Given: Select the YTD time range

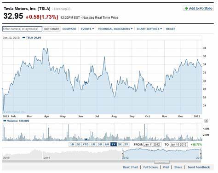Looking at the screenshot, I should click(x=86, y=144).
